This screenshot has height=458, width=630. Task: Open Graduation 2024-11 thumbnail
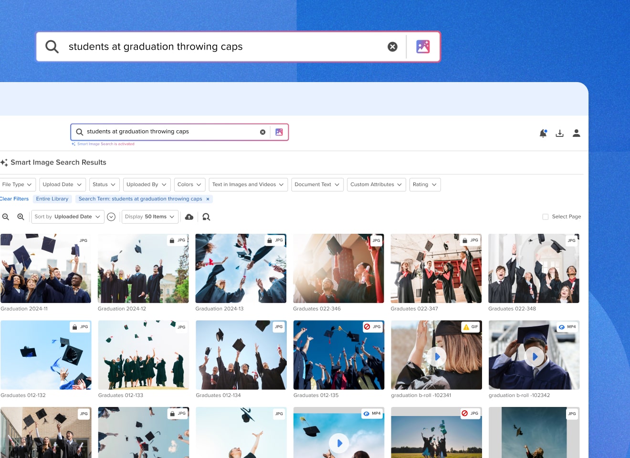(x=45, y=268)
